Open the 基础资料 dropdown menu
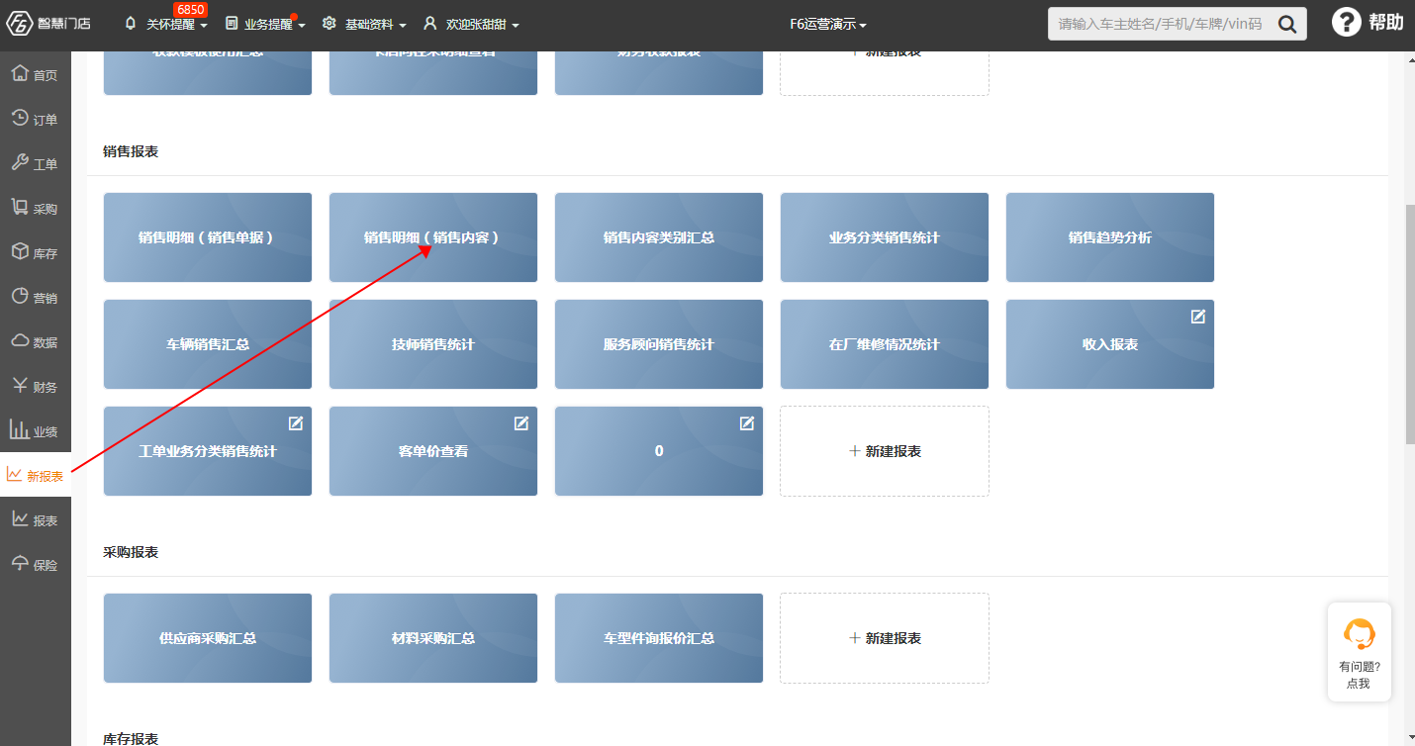 click(364, 24)
